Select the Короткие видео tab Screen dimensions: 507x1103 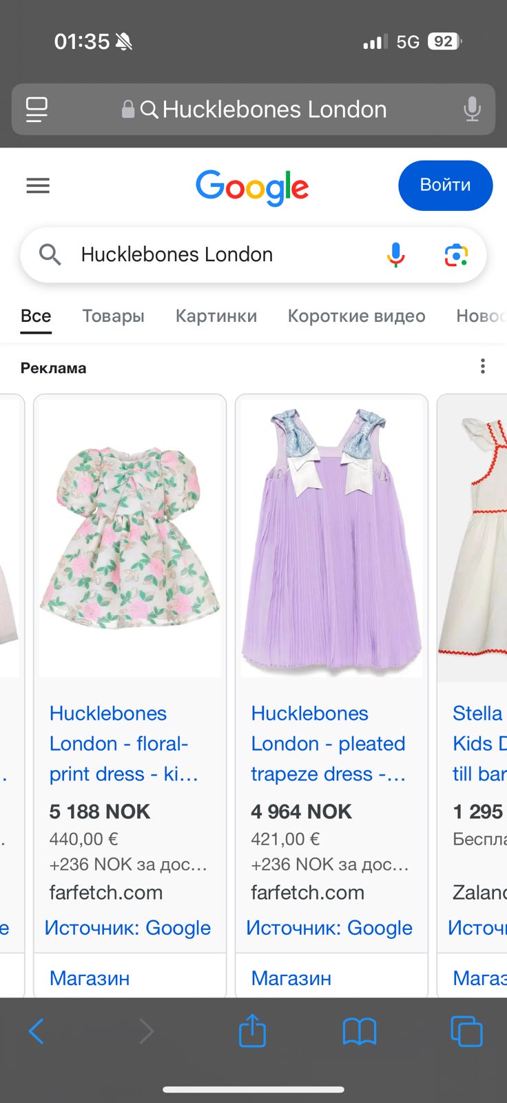coord(356,316)
